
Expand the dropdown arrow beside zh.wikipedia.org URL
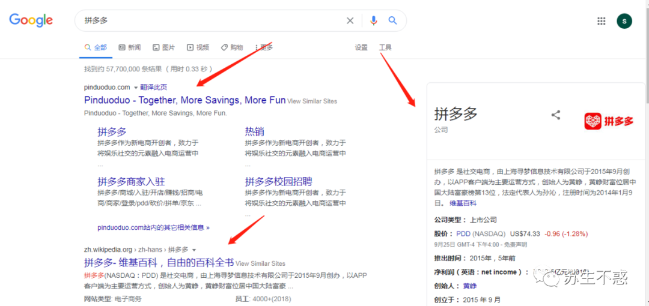point(194,250)
